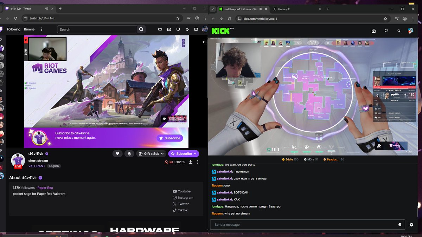Toggle d4v41vlr notifications bell
Screen dimensions: 422x237
tap(129, 153)
